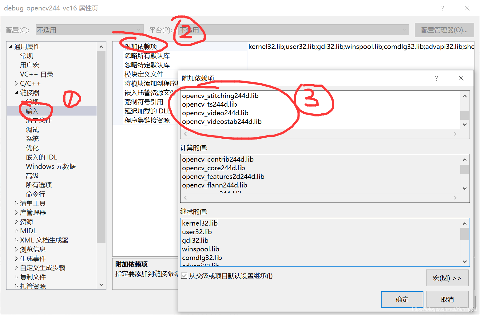Image resolution: width=480 pixels, height=315 pixels.
Task: Click help icon in property page title bar
Action: [442, 8]
